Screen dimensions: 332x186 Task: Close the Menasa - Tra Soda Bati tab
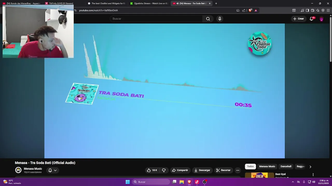[210, 3]
